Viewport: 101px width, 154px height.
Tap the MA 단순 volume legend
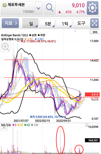tap(6, 125)
